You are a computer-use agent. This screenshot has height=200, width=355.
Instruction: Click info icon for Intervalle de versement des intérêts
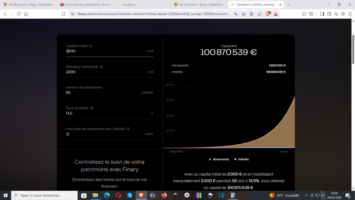(128, 129)
